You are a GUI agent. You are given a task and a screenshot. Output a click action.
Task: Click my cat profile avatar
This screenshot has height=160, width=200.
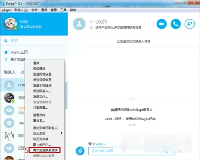[10, 24]
